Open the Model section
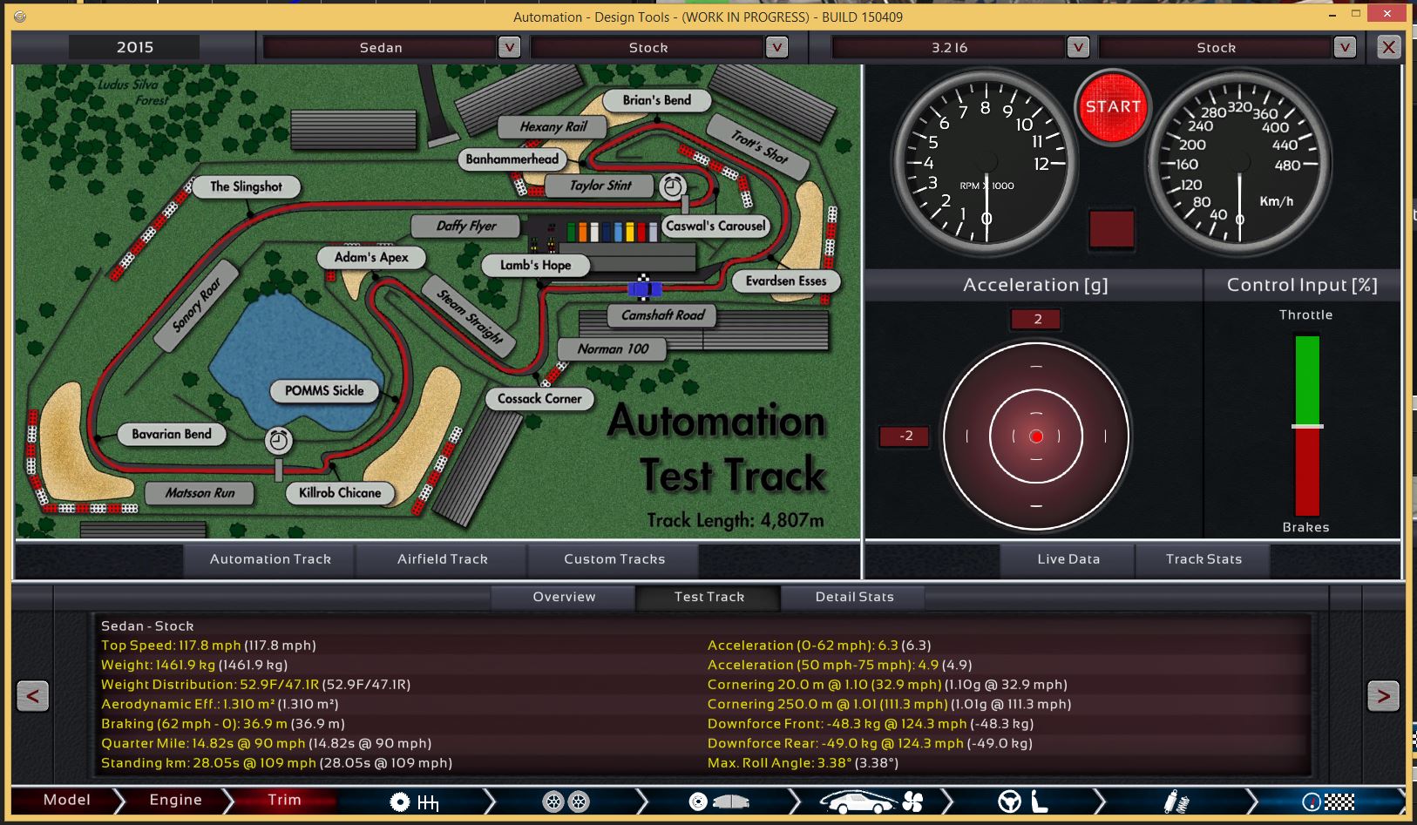The width and height of the screenshot is (1417, 825). click(66, 800)
